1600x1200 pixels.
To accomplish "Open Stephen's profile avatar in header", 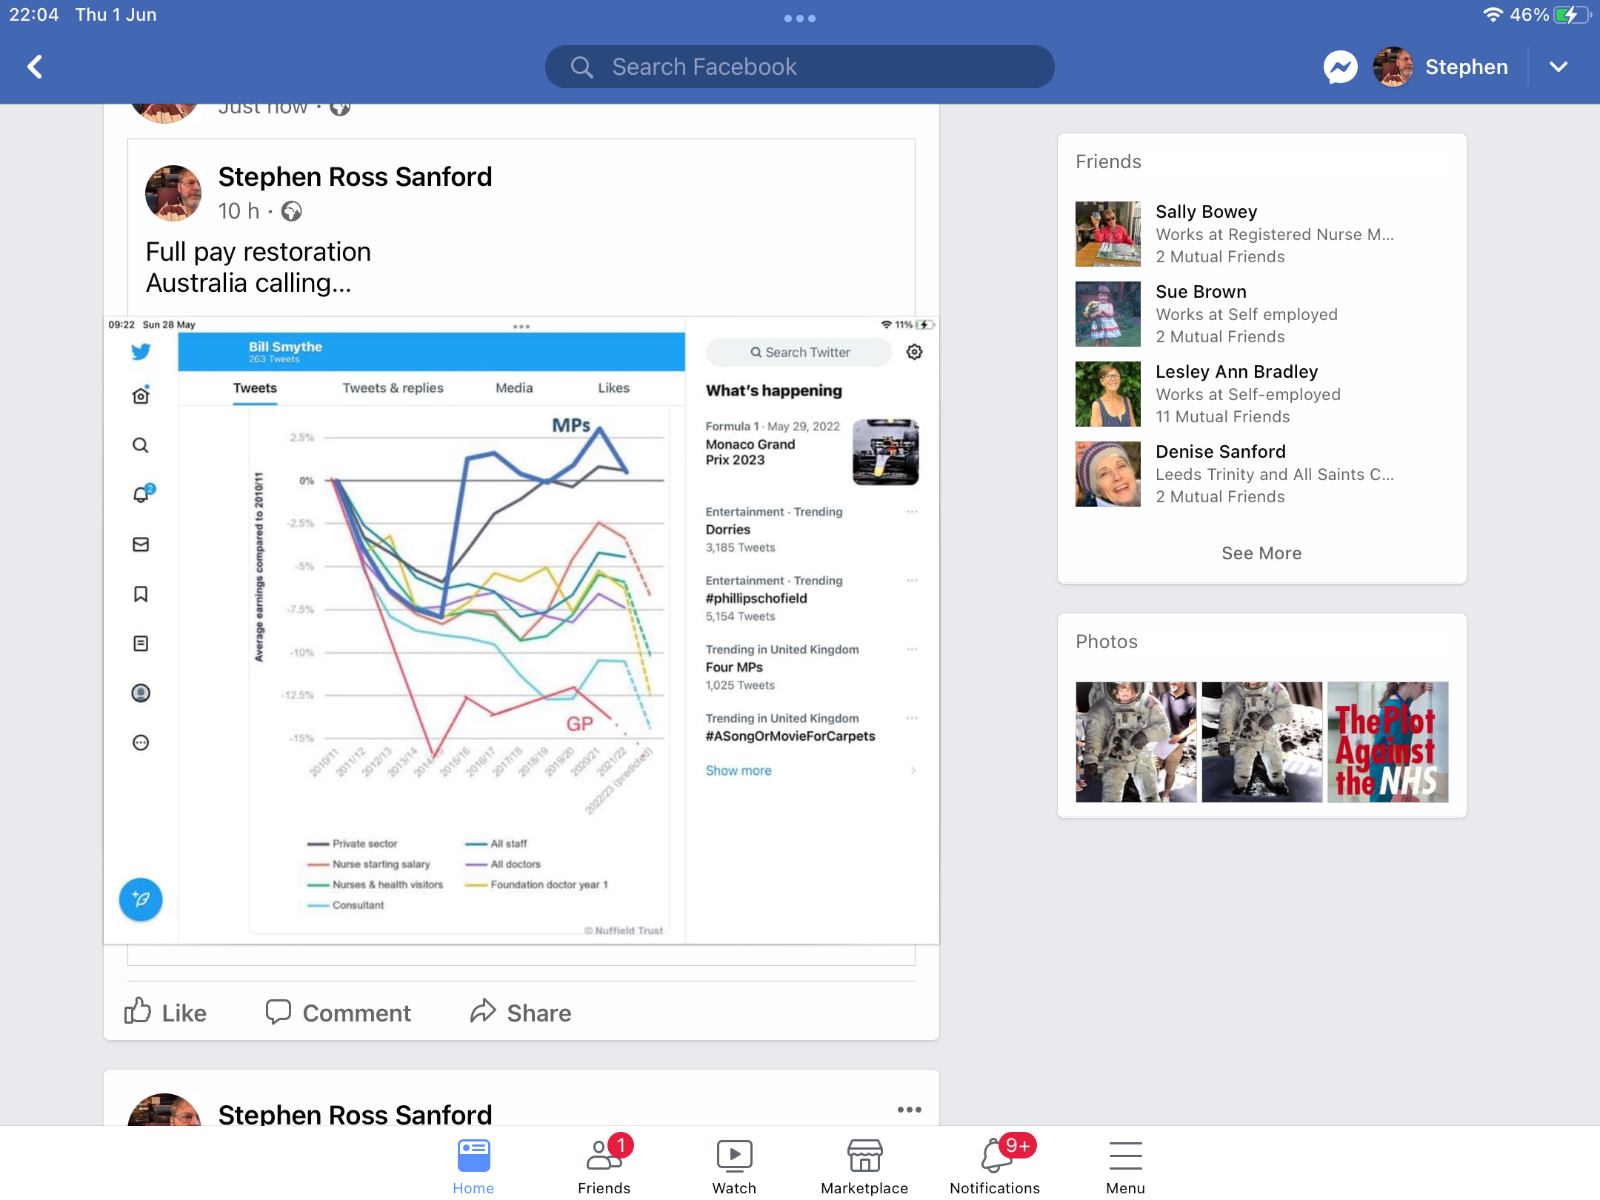I will point(1393,67).
